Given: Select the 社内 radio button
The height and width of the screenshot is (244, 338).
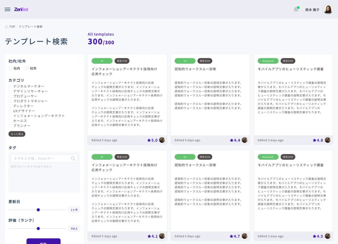Looking at the screenshot, I should pyautogui.click(x=10, y=68).
